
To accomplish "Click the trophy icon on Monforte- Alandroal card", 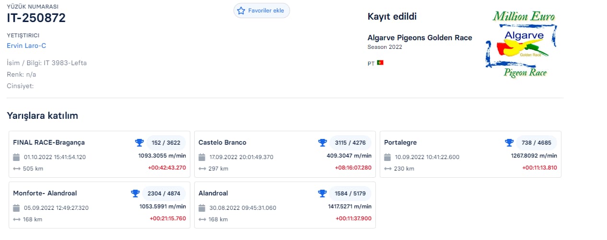I will (x=135, y=194).
